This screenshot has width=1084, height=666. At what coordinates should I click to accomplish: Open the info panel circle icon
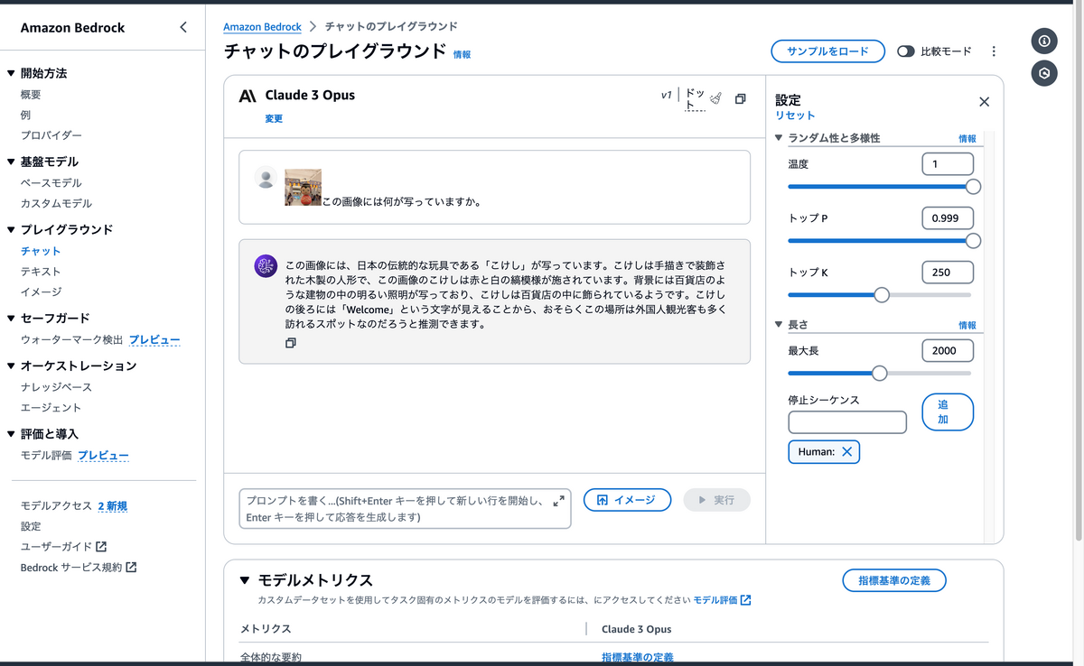pyautogui.click(x=1044, y=41)
